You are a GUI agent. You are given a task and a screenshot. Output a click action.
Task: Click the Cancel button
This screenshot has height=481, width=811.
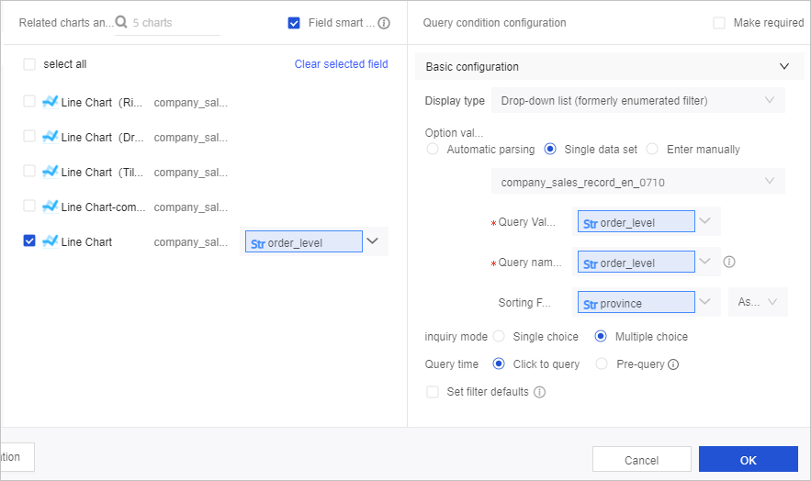[641, 460]
